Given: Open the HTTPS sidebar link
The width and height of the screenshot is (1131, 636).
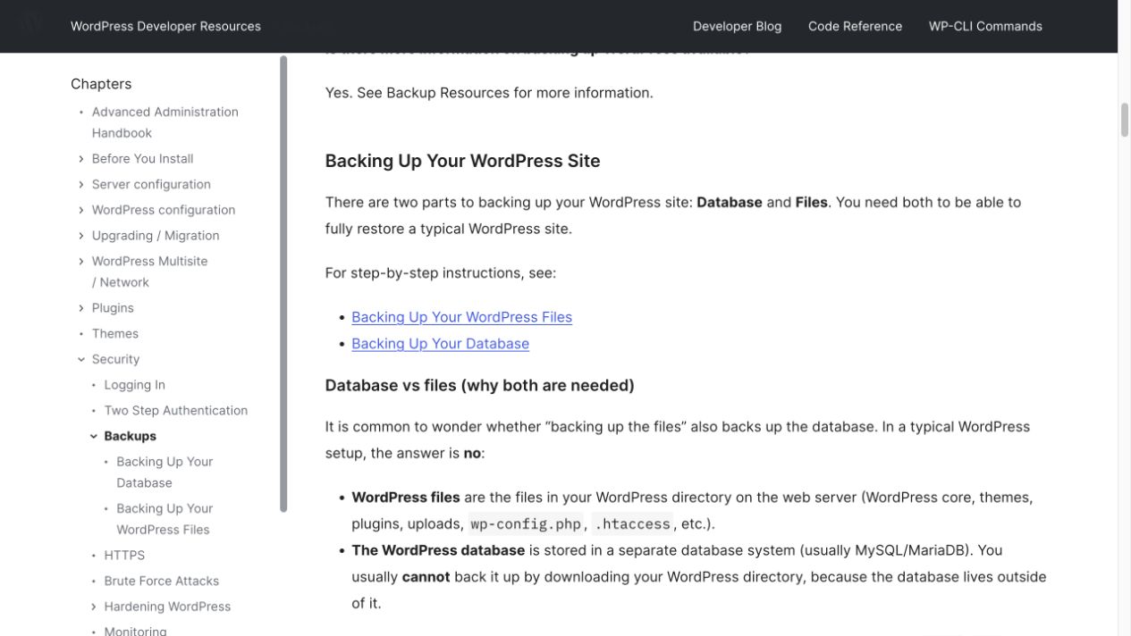Looking at the screenshot, I should 124,556.
